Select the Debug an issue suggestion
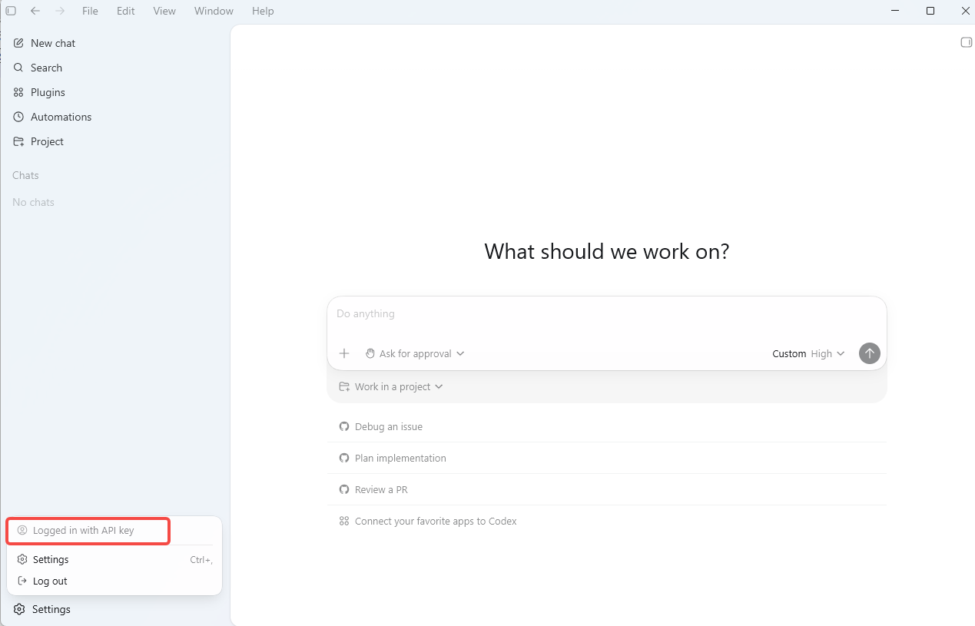 tap(607, 426)
